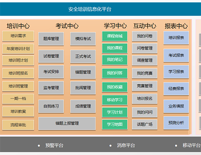The width and height of the screenshot is (201, 155).
Task: Open the 模拟考试 box
Action: pos(83,39)
